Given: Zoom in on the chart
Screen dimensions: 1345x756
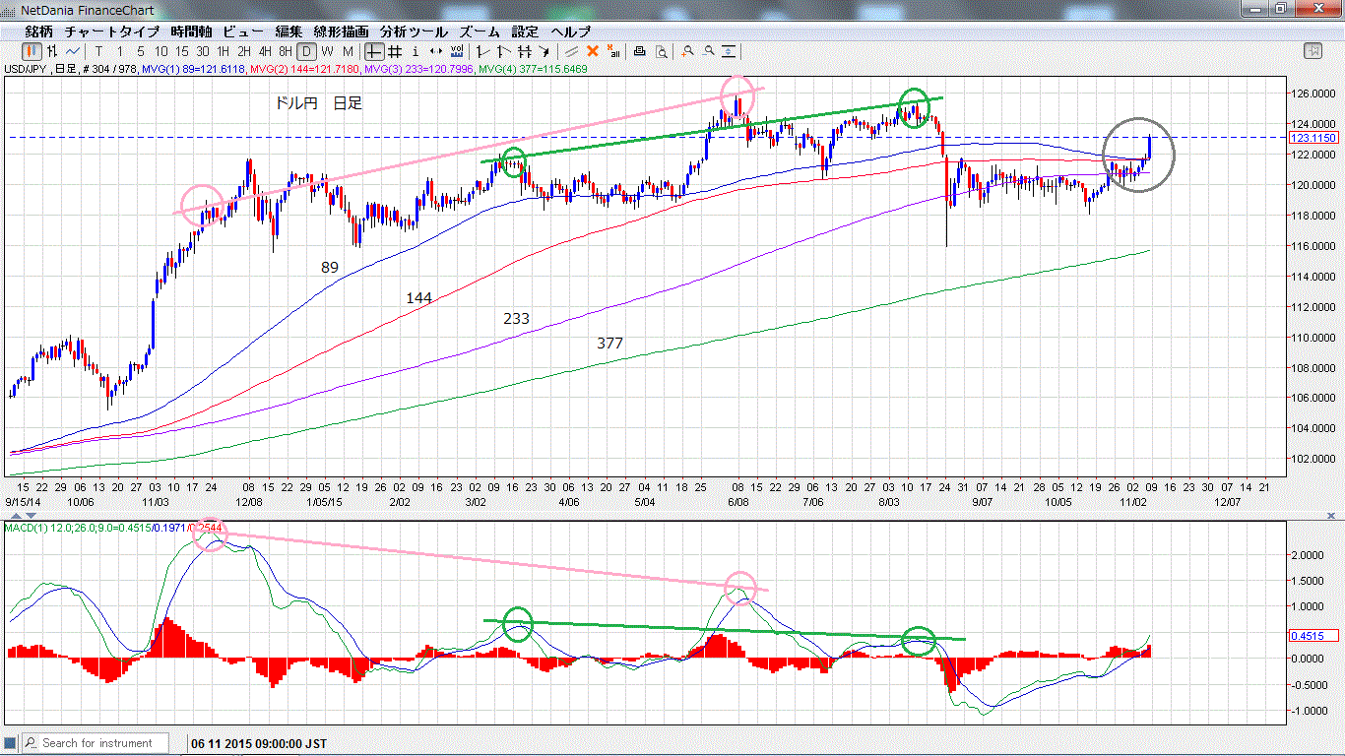Looking at the screenshot, I should click(687, 51).
